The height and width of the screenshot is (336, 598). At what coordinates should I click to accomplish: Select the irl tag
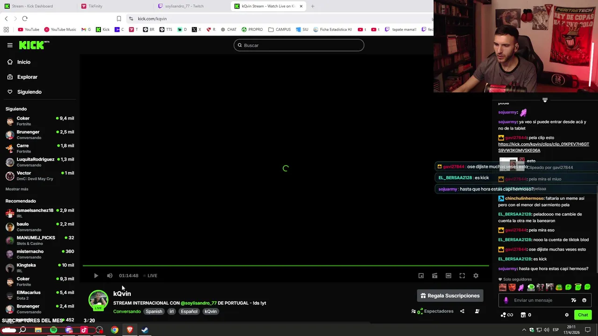(171, 311)
